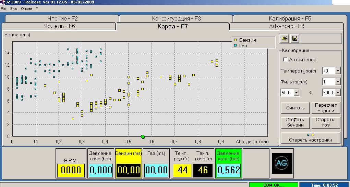Click the R.P.M. value display

[x=71, y=170]
